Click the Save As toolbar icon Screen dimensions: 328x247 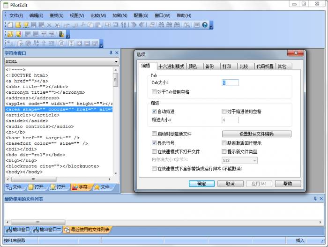41,25
